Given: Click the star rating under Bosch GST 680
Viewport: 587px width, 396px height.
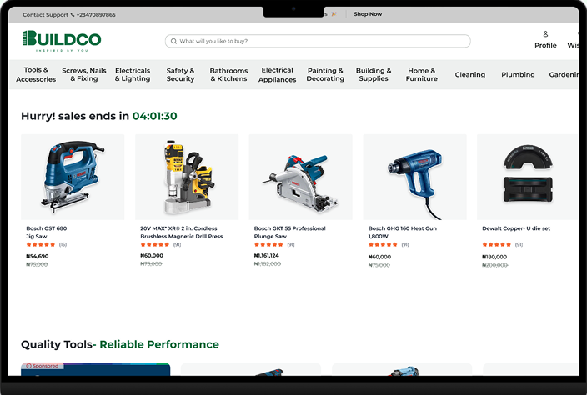Looking at the screenshot, I should click(x=41, y=245).
